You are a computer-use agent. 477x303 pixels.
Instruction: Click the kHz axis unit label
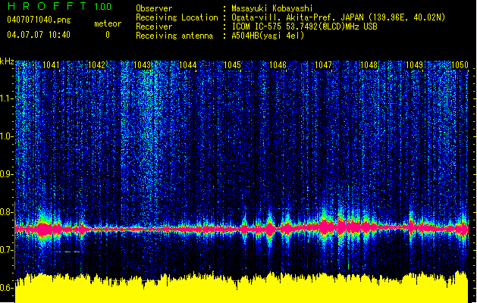7,61
